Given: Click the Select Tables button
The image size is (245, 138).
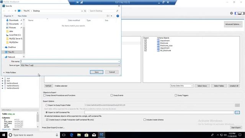Looking at the screenshot, I should (x=219, y=86).
